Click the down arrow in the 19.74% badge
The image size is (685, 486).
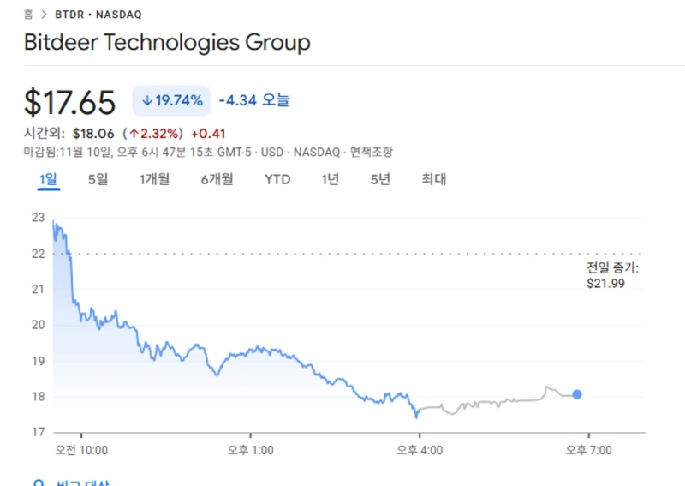point(147,100)
